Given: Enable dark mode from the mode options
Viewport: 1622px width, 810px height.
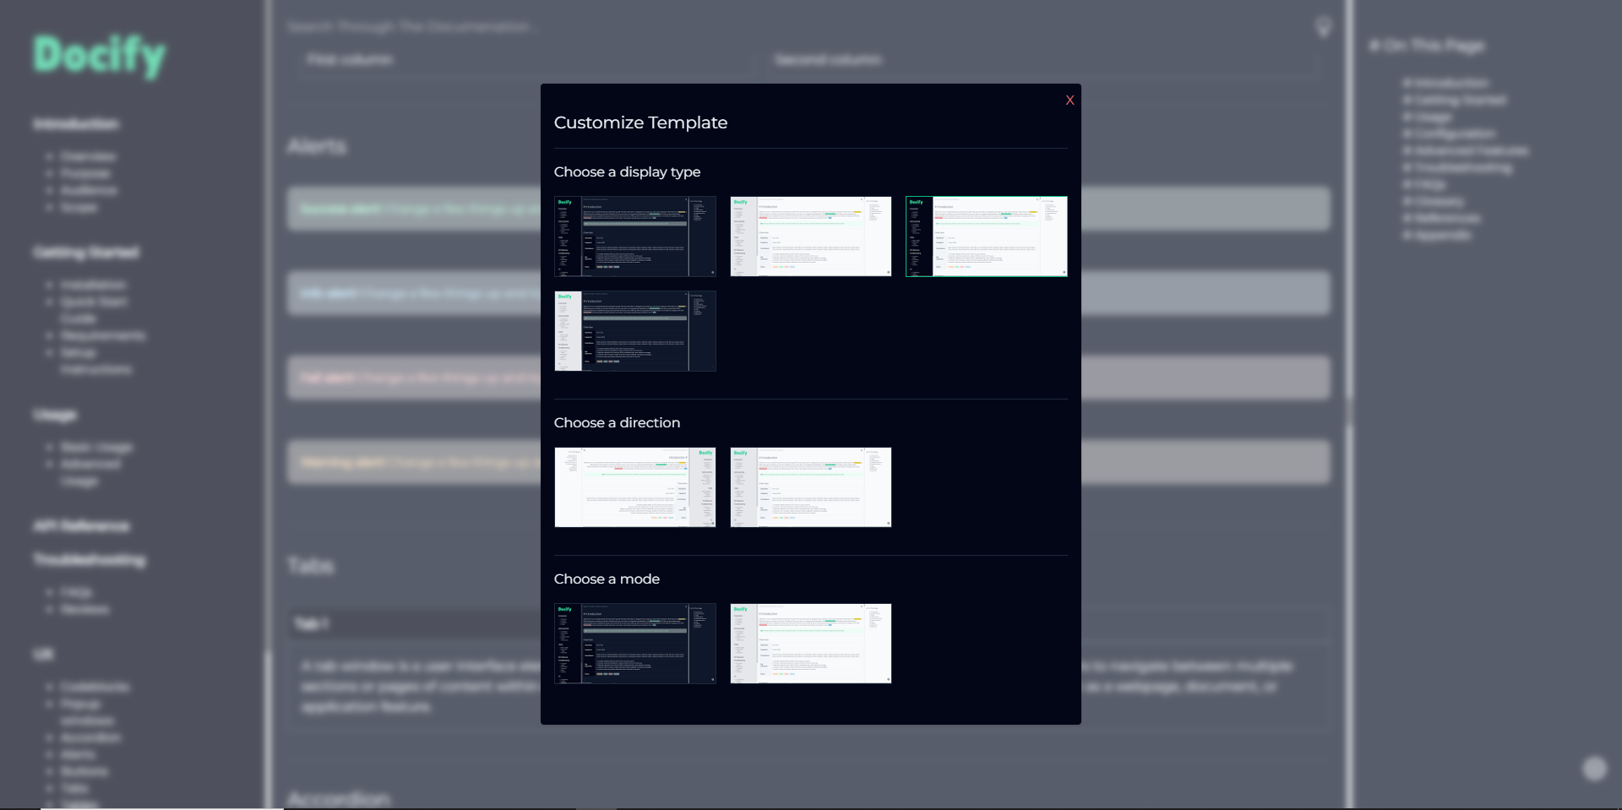Looking at the screenshot, I should [635, 643].
